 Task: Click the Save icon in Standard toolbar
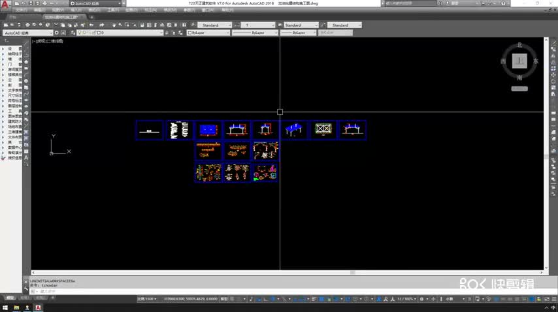pos(19,25)
